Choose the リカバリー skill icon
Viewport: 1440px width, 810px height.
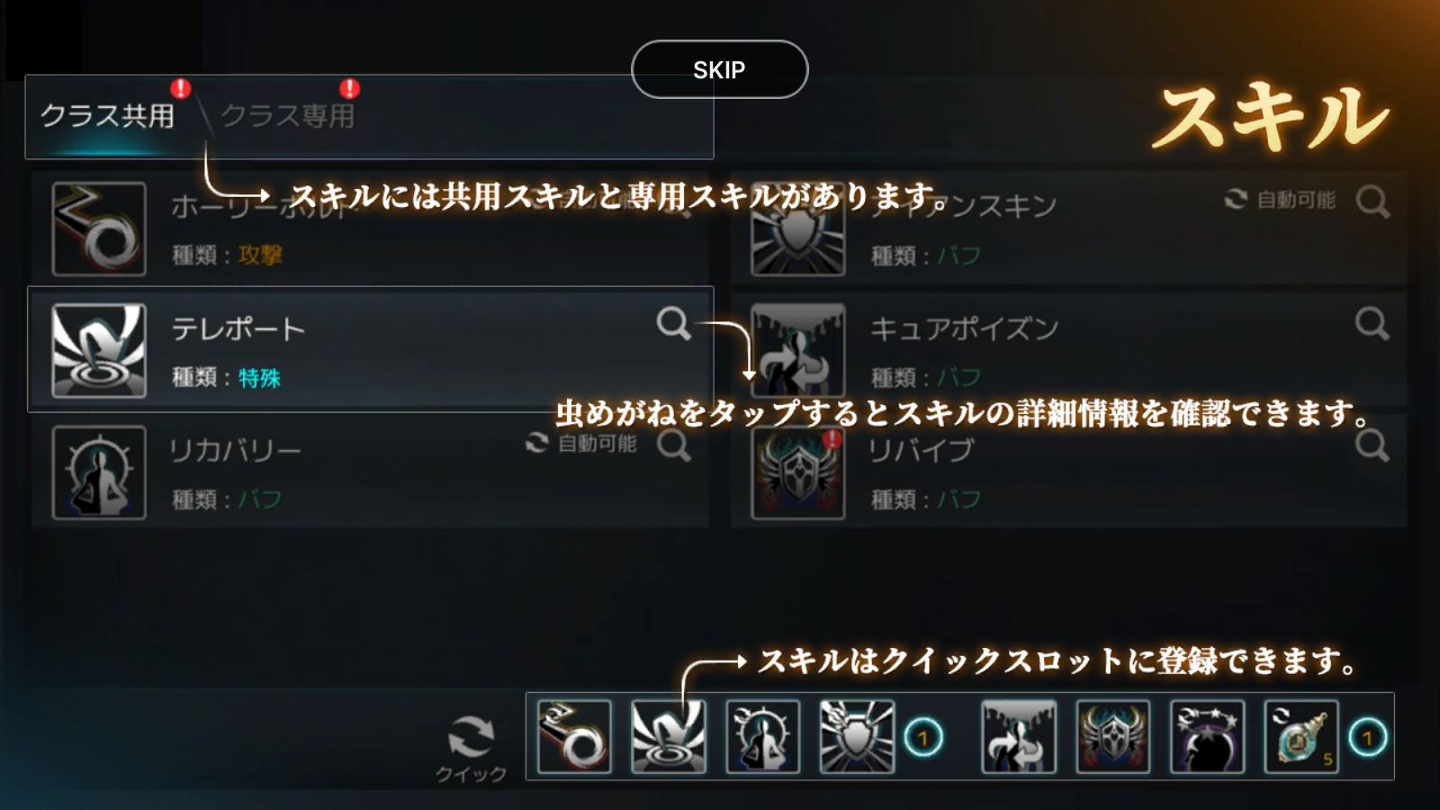99,472
